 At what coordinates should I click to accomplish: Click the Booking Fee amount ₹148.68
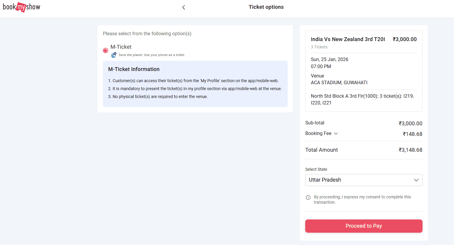tap(413, 134)
